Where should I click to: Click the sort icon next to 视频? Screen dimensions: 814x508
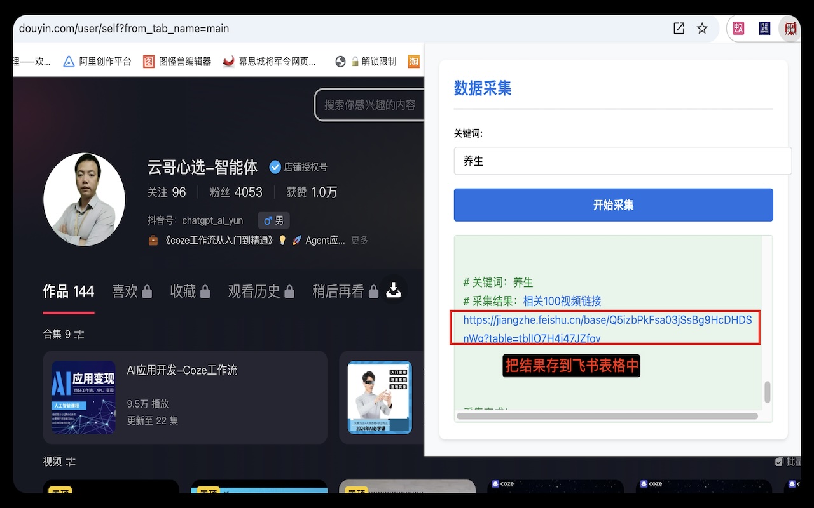point(71,462)
